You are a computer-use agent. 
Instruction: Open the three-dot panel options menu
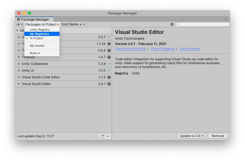click(225, 19)
